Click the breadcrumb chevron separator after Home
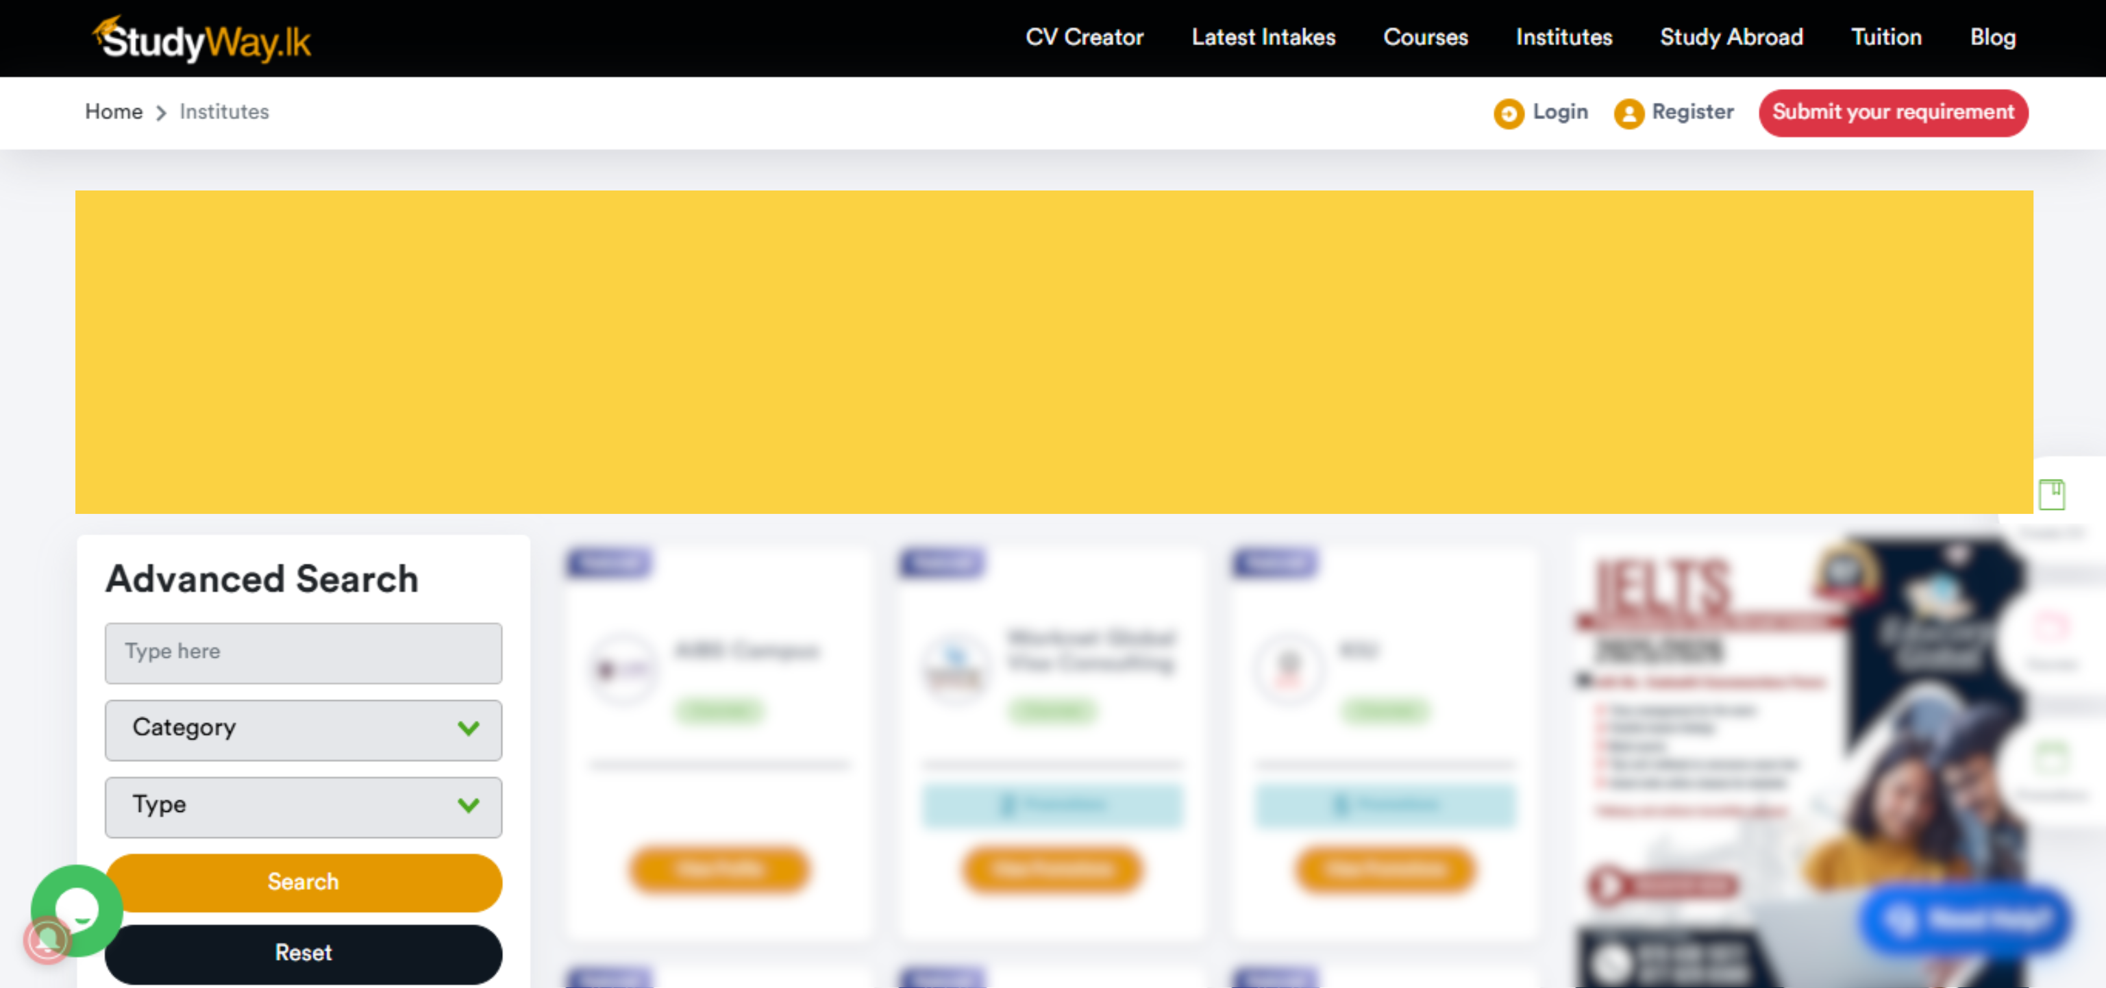Image resolution: width=2106 pixels, height=988 pixels. click(161, 113)
